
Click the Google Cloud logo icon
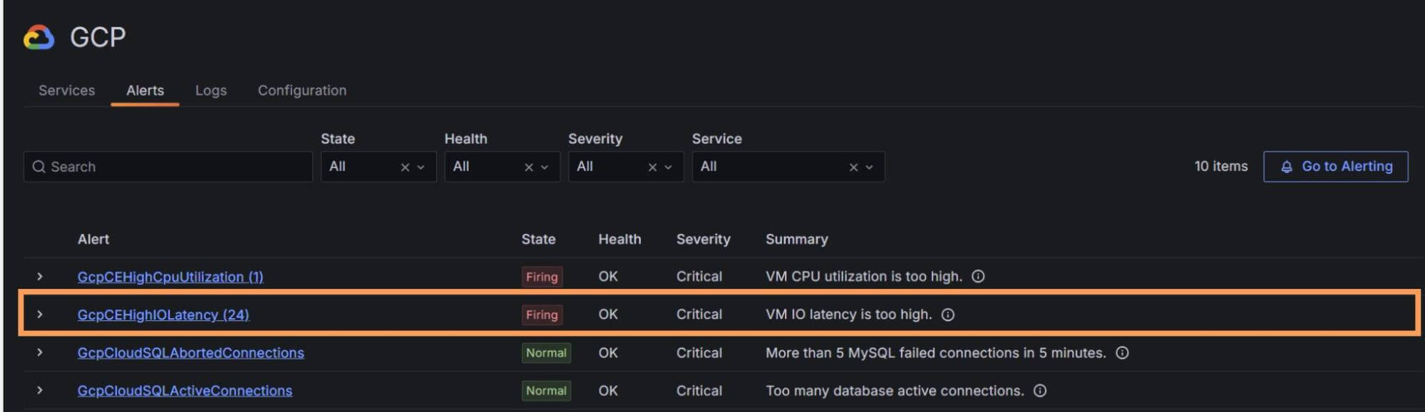(38, 37)
